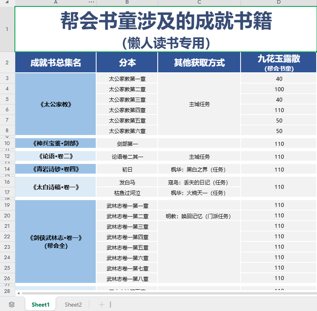317x311 pixels.
Task: Select cell 寇岛：丢失的日记（任务）
Action: [199, 182]
